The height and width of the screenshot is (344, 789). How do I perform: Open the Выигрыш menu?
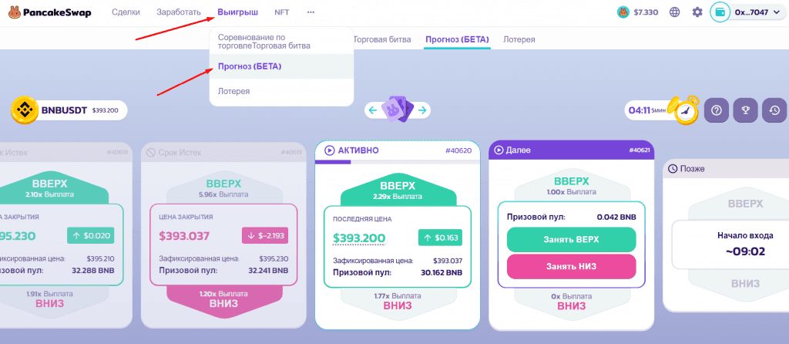pos(238,12)
